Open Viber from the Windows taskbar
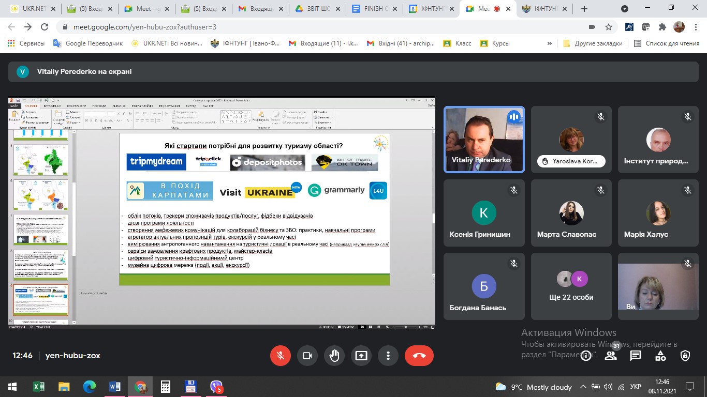This screenshot has width=707, height=397. [216, 387]
